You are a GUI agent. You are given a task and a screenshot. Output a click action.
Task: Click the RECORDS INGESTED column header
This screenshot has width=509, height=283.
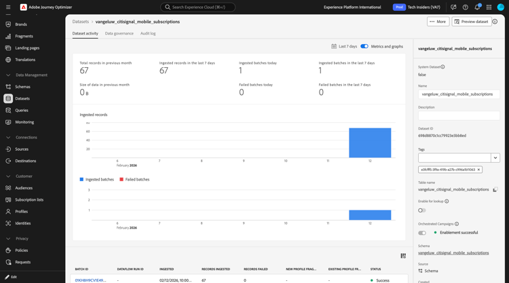click(x=216, y=269)
